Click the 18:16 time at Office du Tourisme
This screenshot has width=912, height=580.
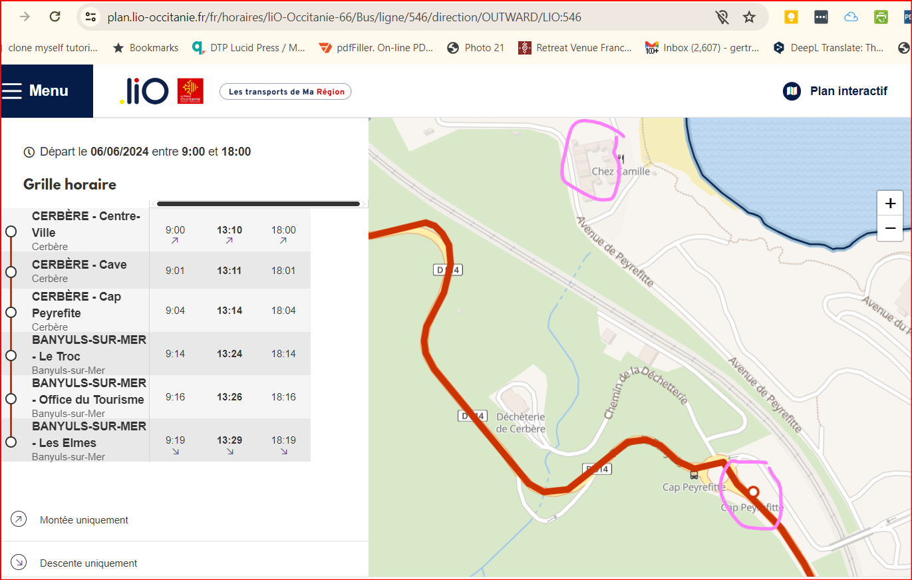tap(283, 397)
